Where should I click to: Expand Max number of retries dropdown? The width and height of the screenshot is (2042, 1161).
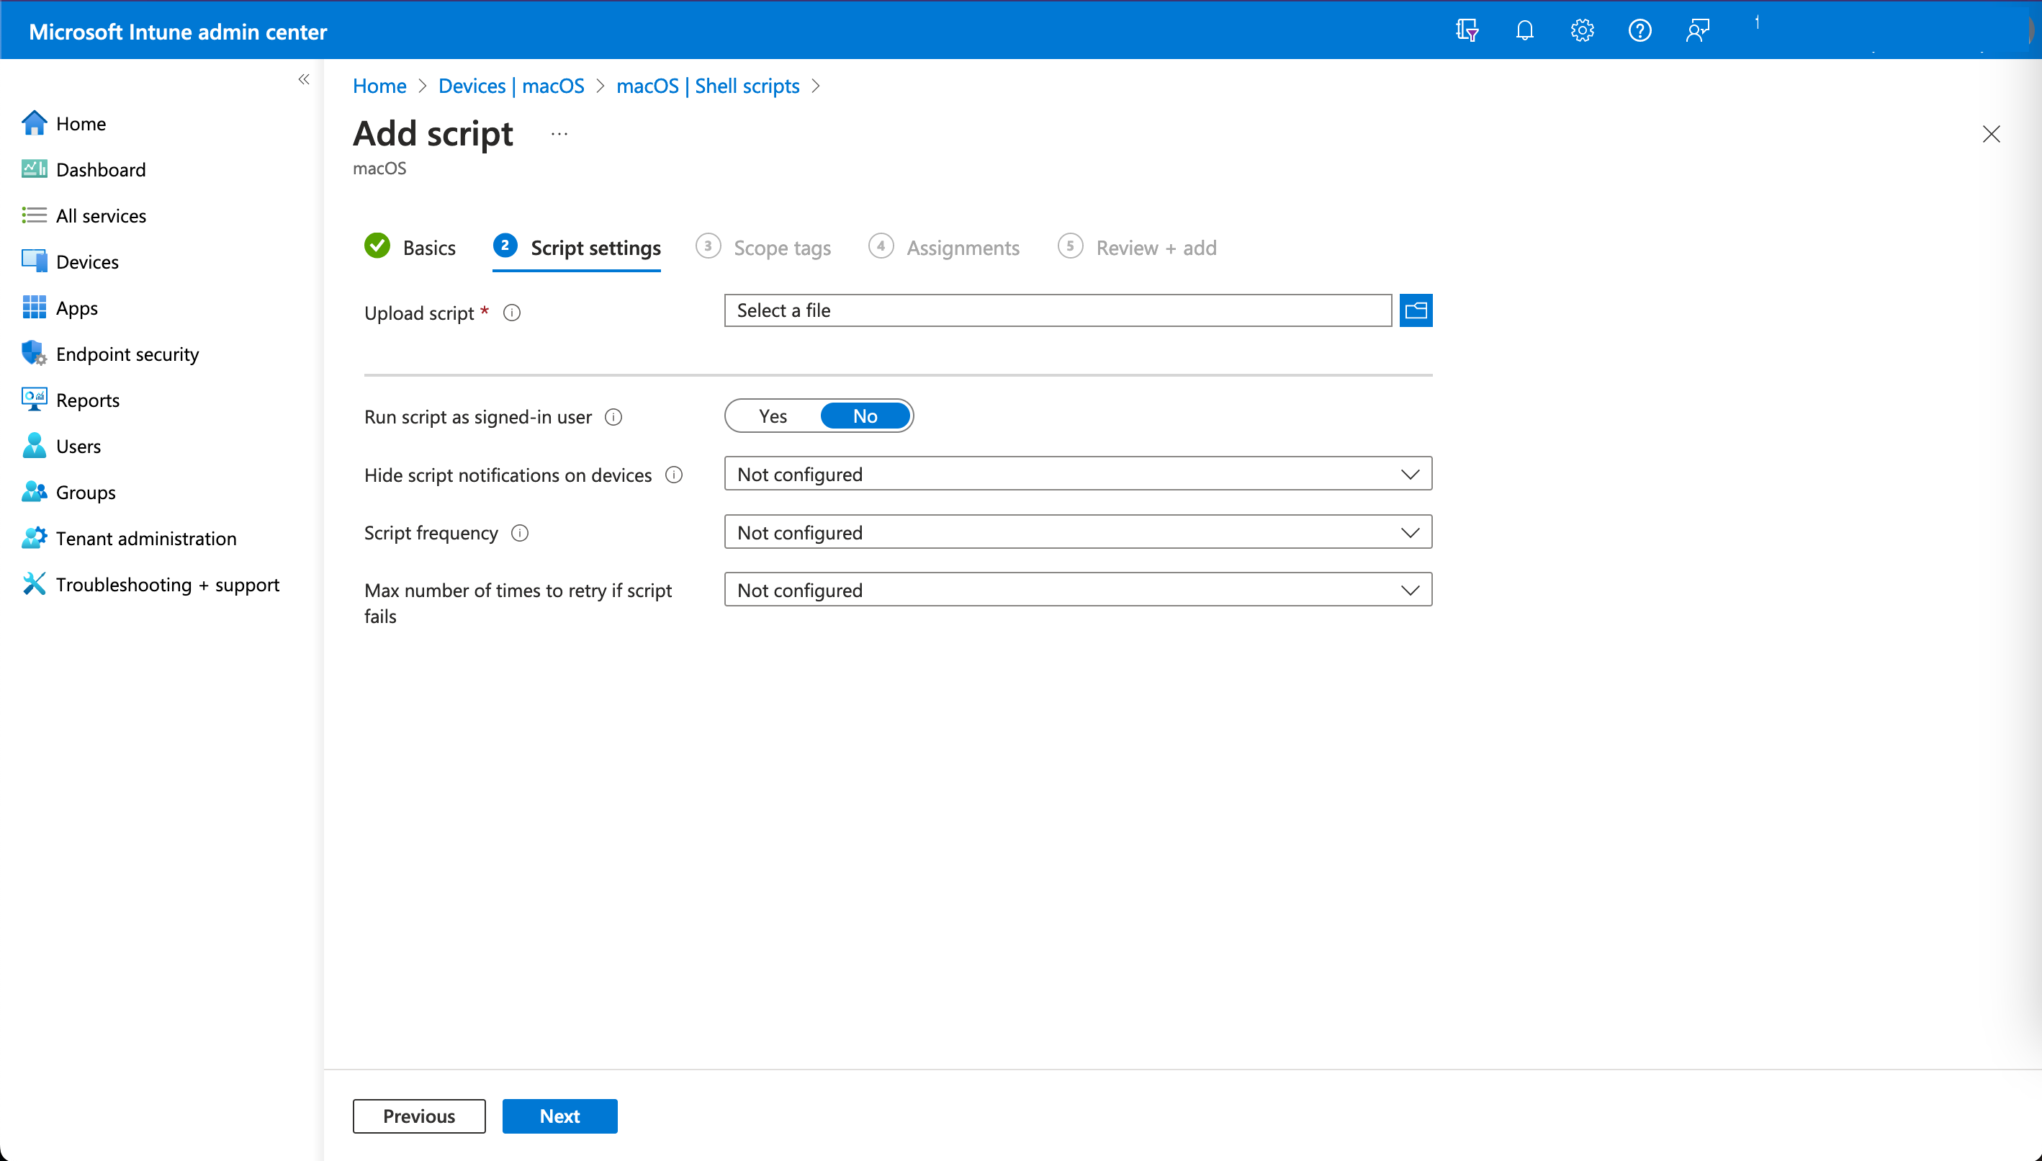point(1078,590)
